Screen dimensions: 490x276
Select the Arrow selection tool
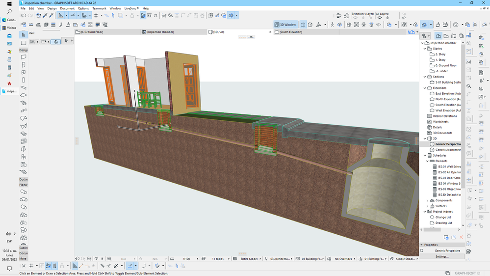coord(23,35)
